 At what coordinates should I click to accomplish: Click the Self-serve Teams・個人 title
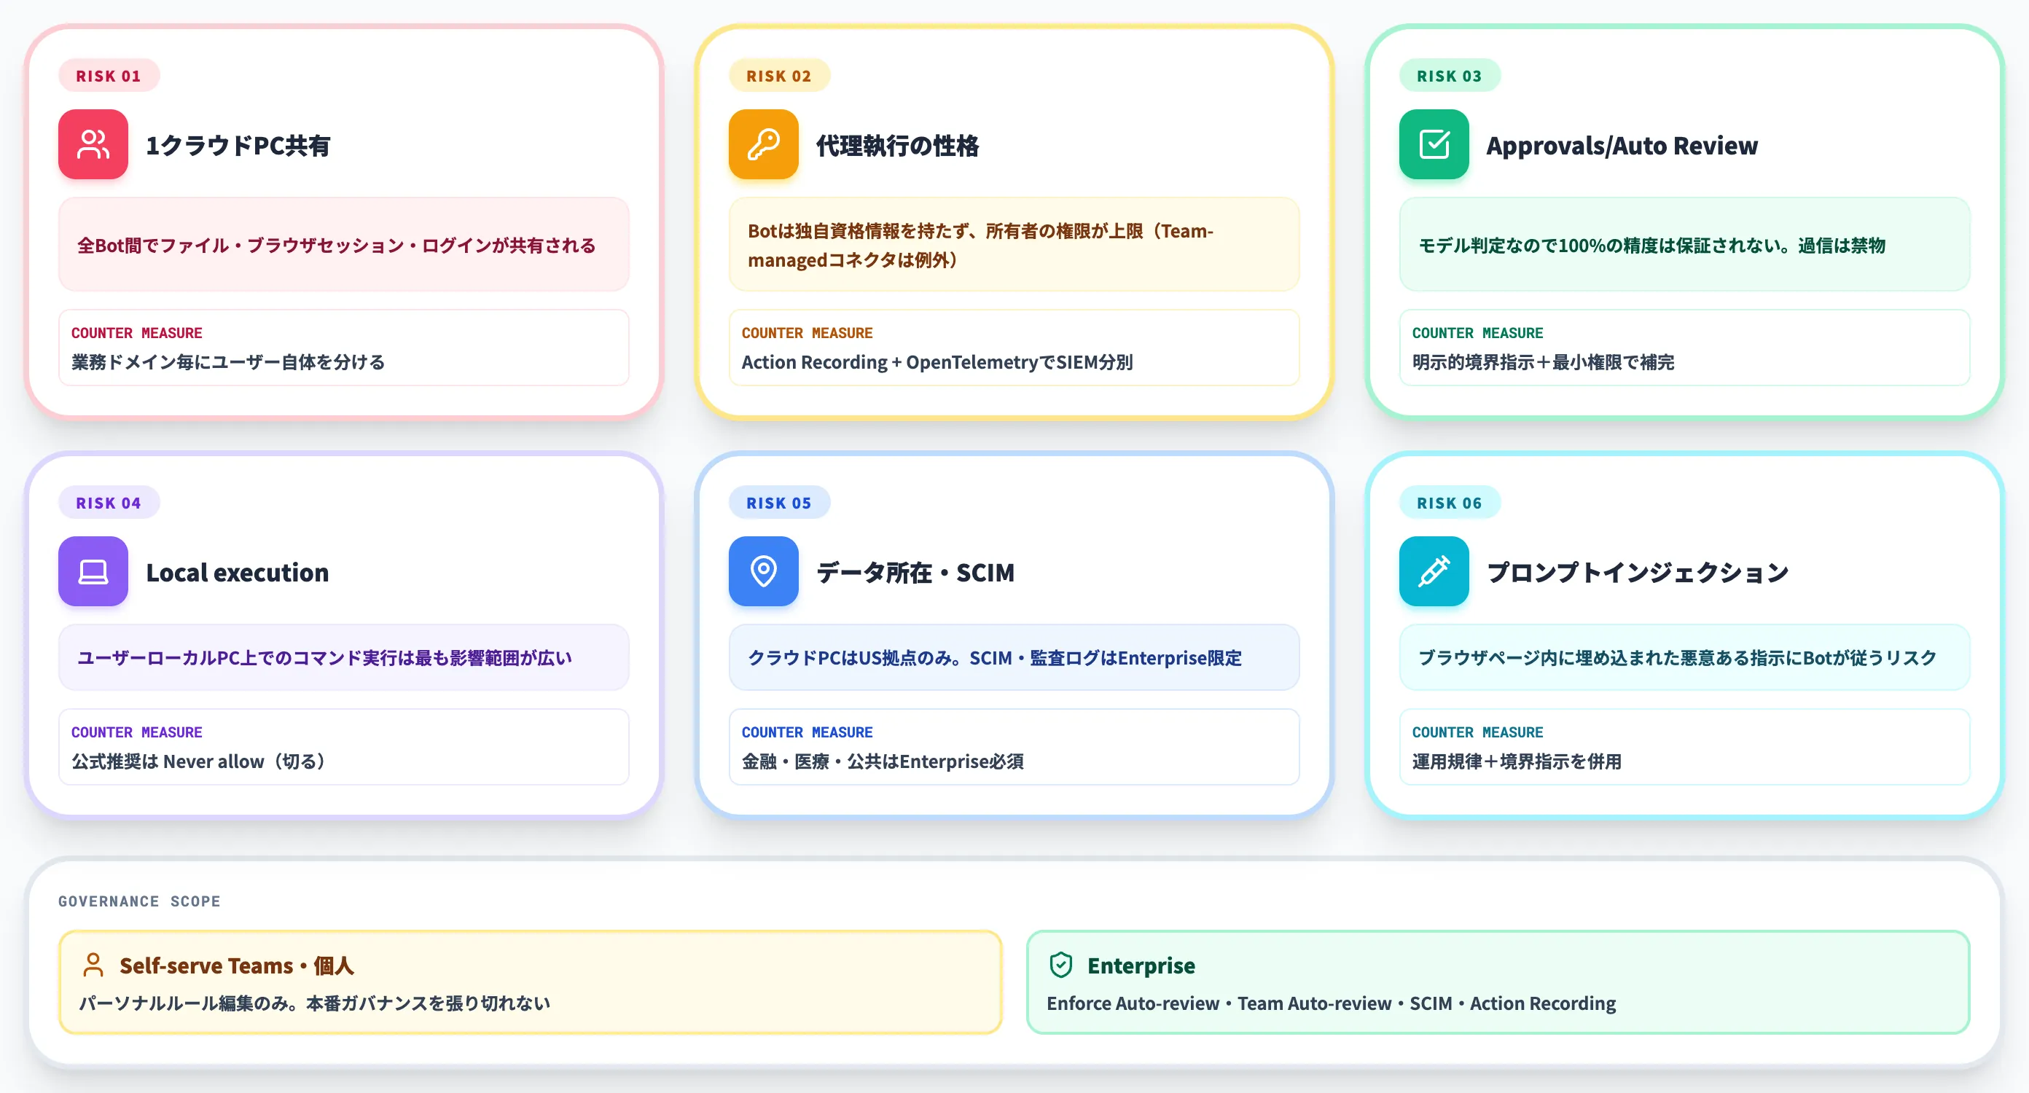click(x=236, y=965)
